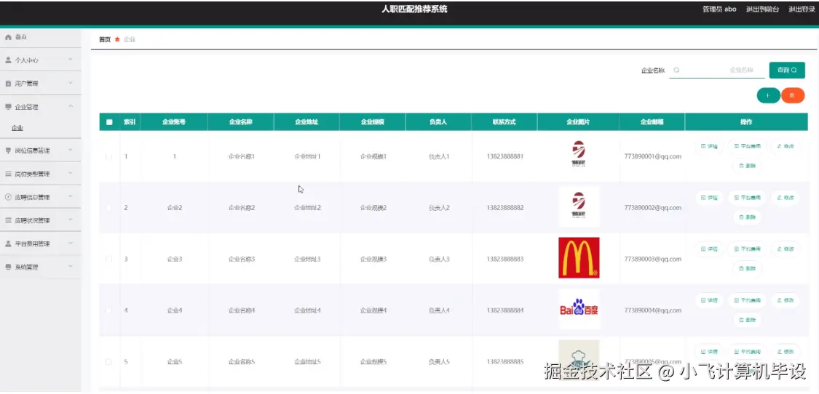Click email 773890001@qq.com
Image resolution: width=819 pixels, height=394 pixels.
coord(653,156)
